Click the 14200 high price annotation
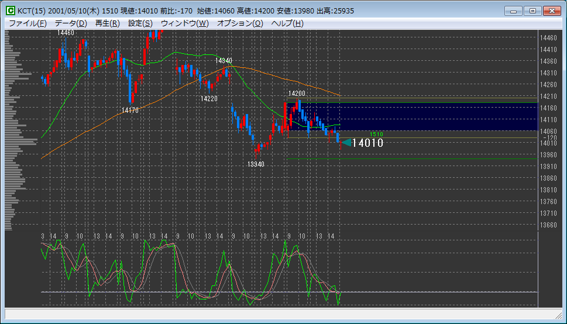This screenshot has width=567, height=324. (x=297, y=94)
